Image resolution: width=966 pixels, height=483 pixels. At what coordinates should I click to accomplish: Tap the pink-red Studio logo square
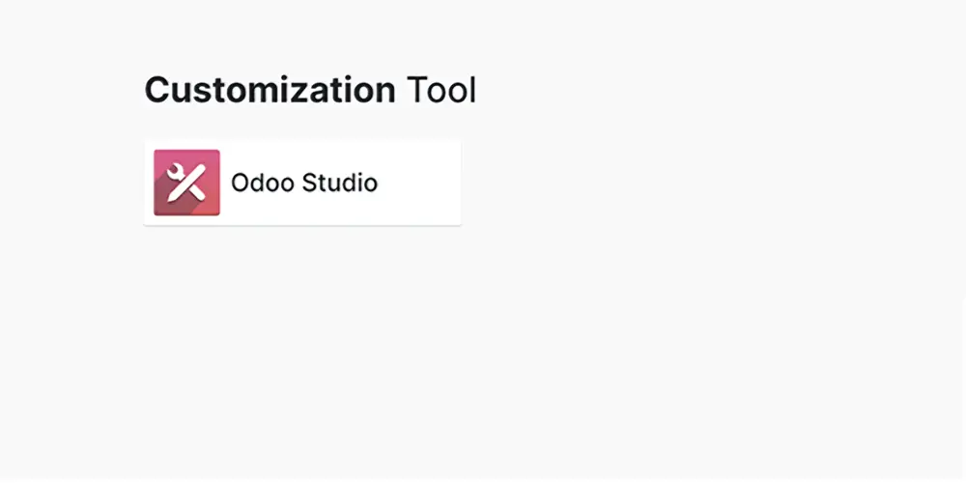tap(186, 183)
